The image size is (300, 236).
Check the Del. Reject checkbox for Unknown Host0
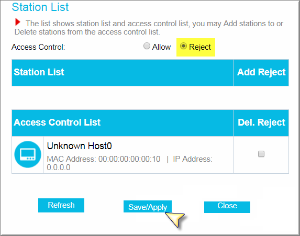(x=261, y=154)
